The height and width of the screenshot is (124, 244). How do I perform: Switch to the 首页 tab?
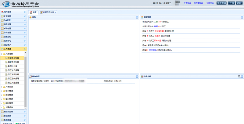click(x=33, y=12)
